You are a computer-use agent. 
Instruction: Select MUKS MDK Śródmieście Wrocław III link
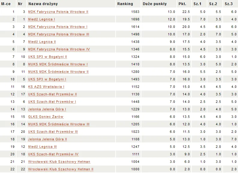(x=59, y=124)
